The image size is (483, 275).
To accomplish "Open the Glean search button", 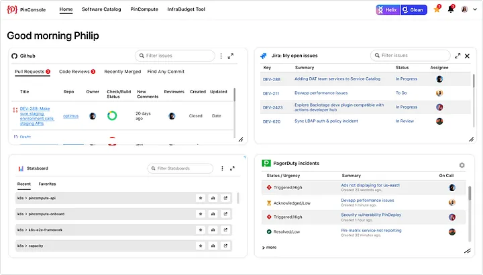I will pos(414,10).
